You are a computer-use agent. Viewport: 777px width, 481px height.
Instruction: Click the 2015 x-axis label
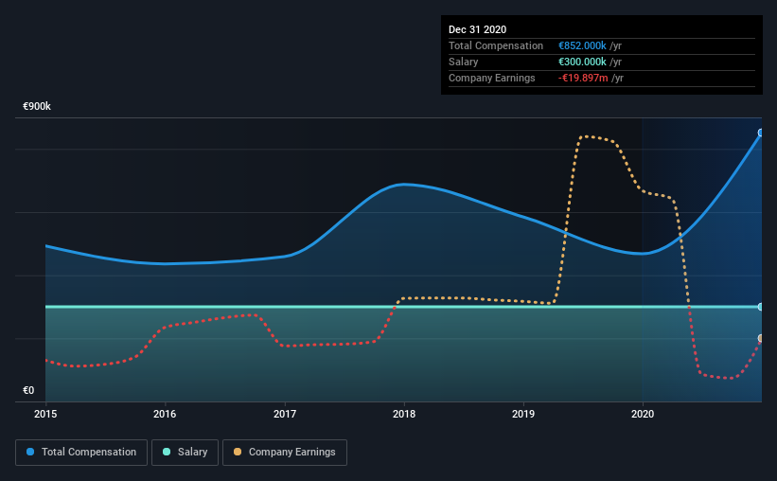pos(45,414)
